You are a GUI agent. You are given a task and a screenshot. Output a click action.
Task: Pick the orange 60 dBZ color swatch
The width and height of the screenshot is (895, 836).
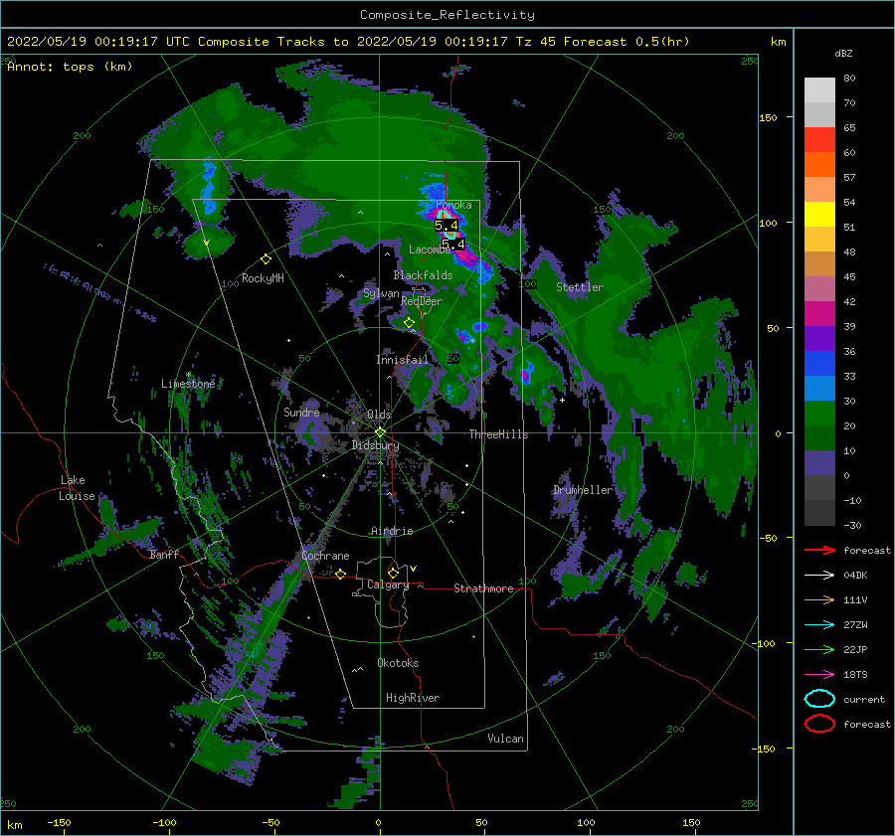pyautogui.click(x=819, y=164)
